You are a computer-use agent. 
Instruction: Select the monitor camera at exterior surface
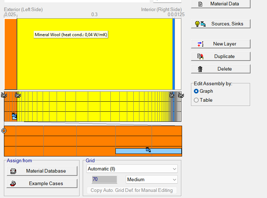(x=4, y=95)
